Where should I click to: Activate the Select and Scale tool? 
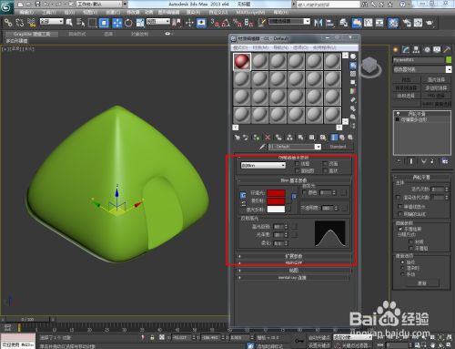[140, 23]
